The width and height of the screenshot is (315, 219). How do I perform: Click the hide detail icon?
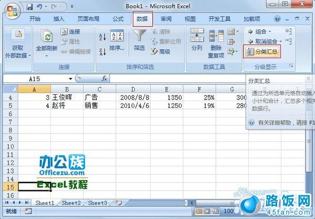pos(288,41)
